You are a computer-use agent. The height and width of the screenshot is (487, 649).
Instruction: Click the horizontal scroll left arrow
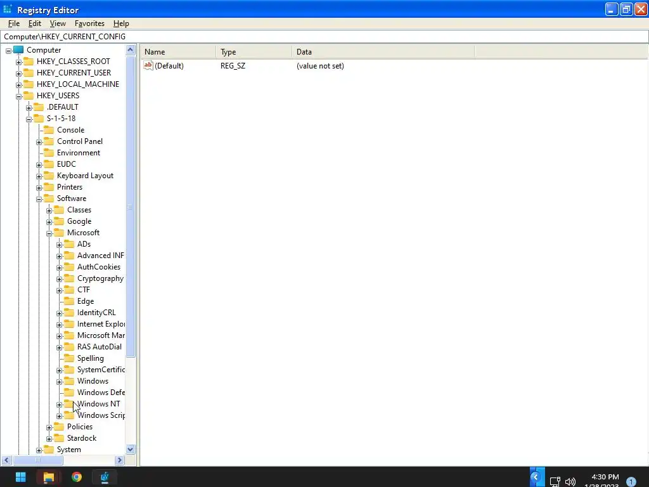point(6,460)
